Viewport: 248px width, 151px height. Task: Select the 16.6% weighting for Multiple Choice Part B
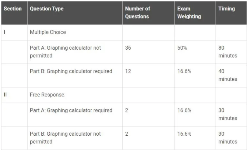click(184, 71)
